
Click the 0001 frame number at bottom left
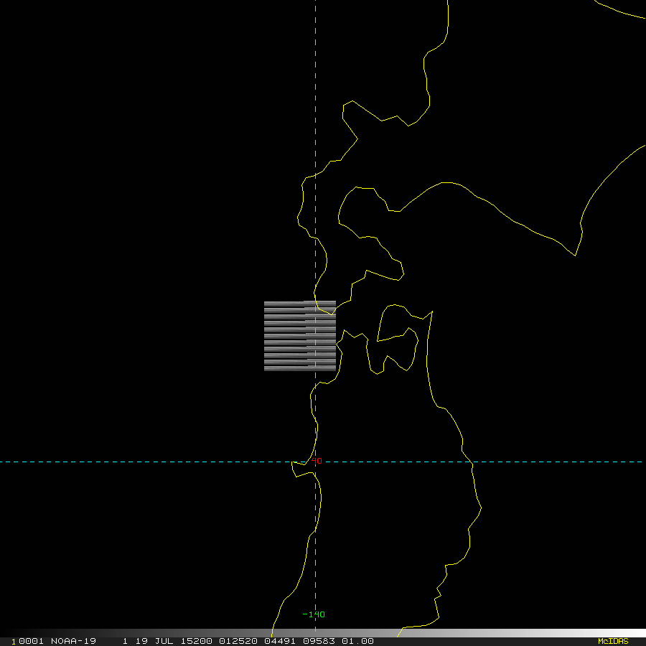pos(27,641)
